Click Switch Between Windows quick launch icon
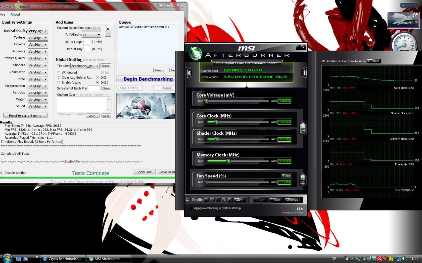This screenshot has width=422, height=263. point(25,258)
